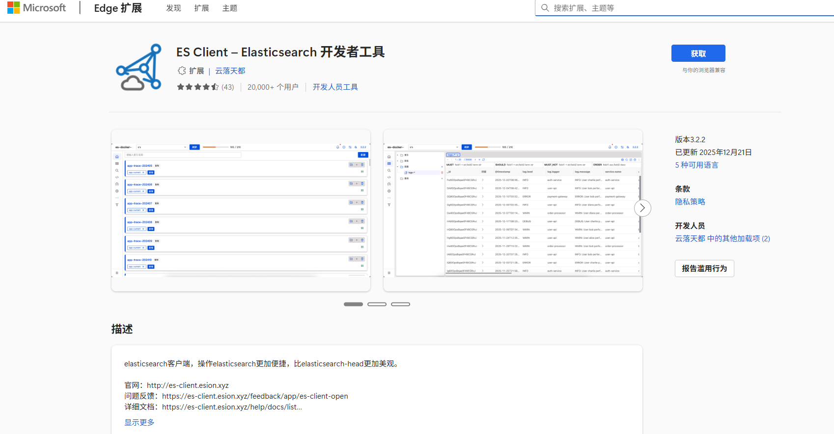This screenshot has height=434, width=834.
Task: Open the Edge 扩展 home link
Action: pyautogui.click(x=118, y=8)
